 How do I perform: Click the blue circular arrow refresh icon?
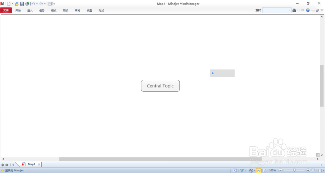(251, 170)
